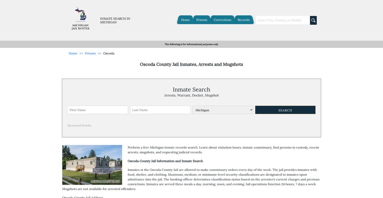Viewport: 383px width, 198px height.
Task: Open the Prisons navigation tab
Action: point(202,20)
